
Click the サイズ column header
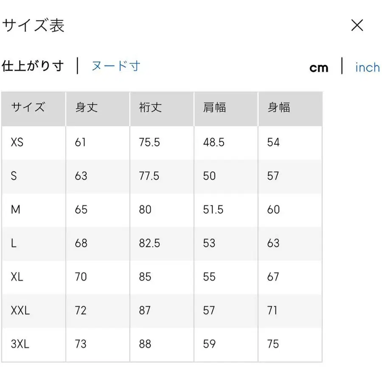click(x=27, y=108)
